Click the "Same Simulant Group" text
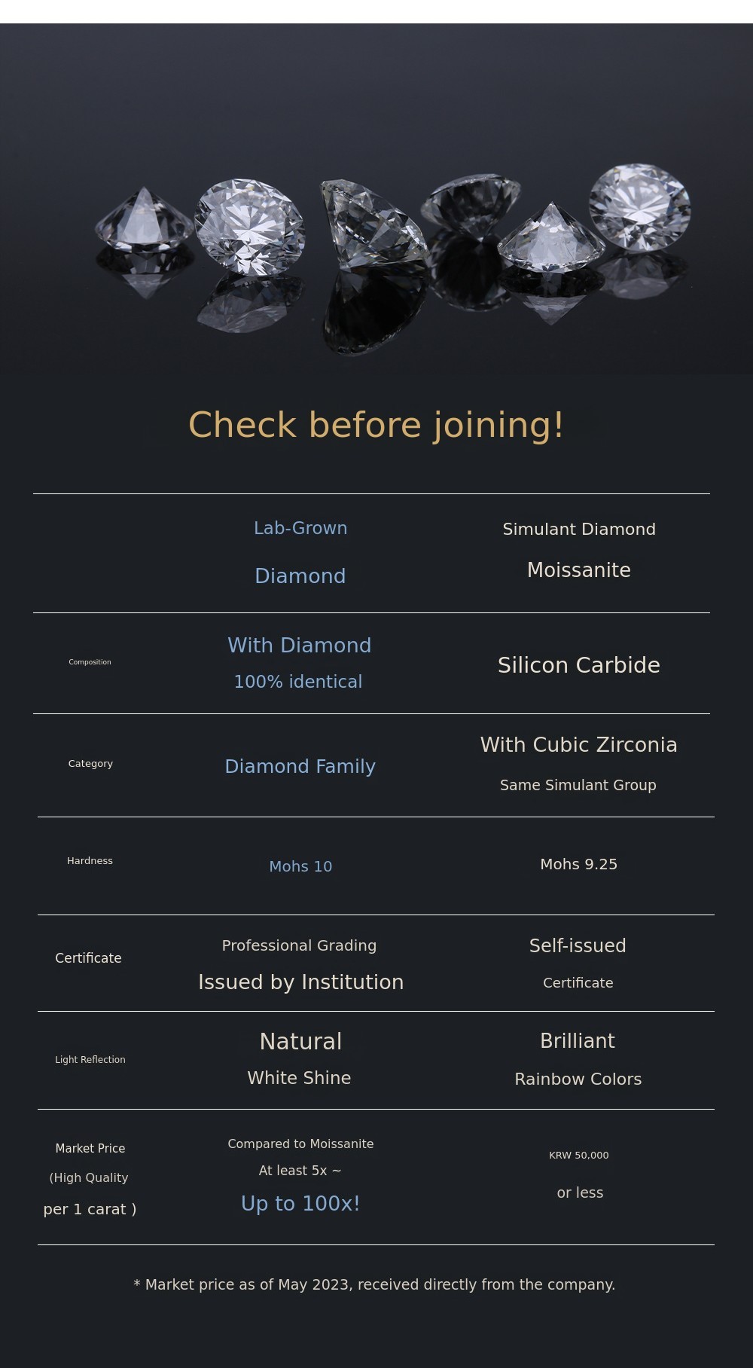The height and width of the screenshot is (1368, 753). [578, 785]
